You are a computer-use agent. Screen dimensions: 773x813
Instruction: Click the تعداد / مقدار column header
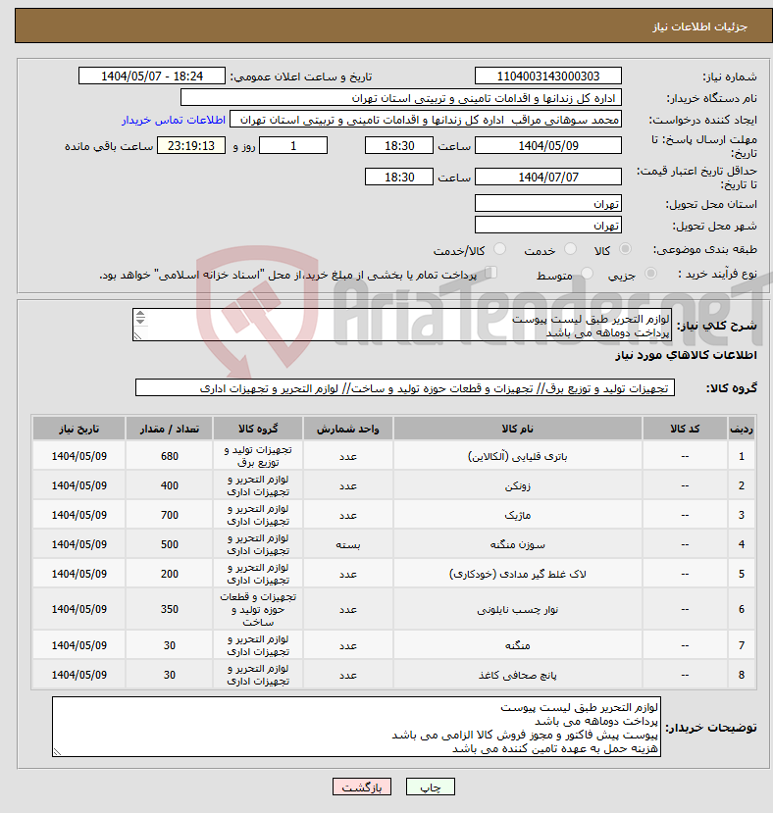[x=169, y=429]
